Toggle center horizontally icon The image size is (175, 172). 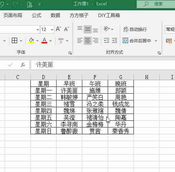(x=88, y=41)
